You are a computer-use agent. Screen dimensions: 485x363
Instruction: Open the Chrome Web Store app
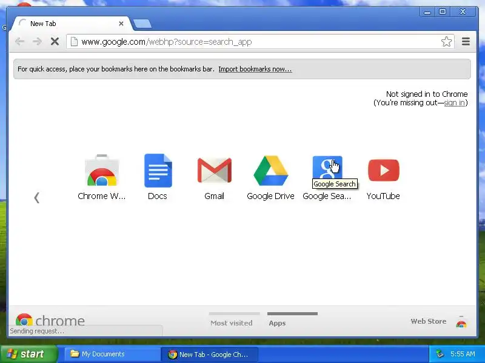coord(102,171)
